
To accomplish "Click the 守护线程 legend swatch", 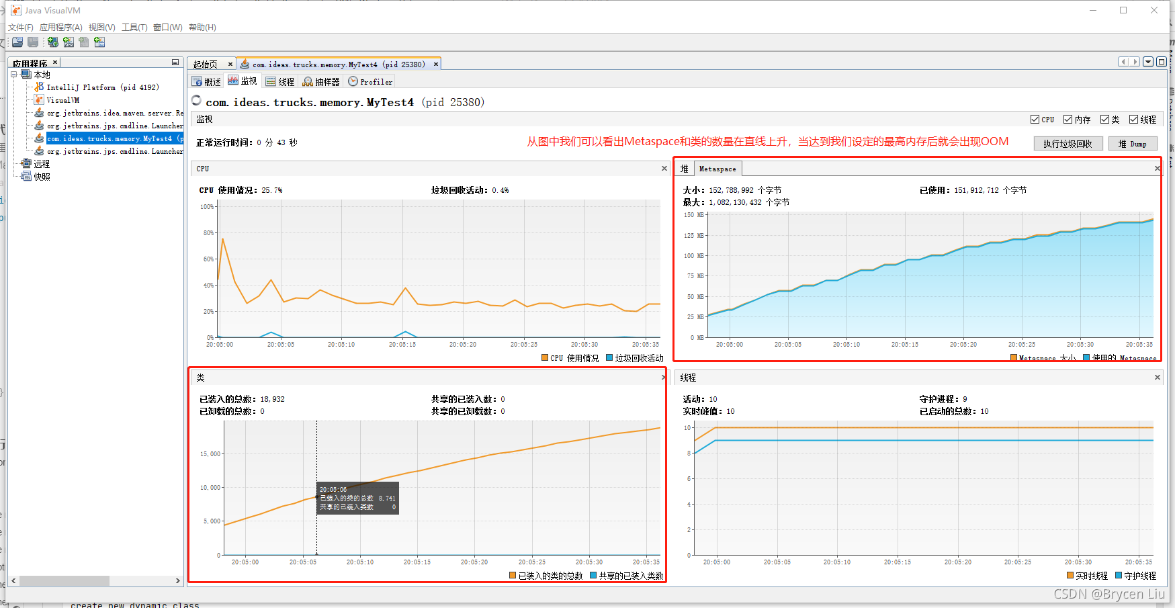I will pos(1119,576).
